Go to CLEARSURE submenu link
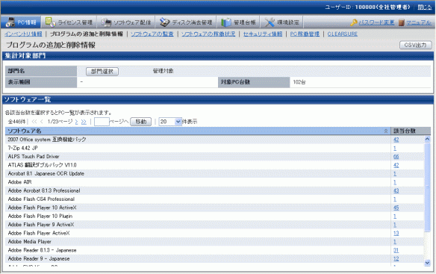436x274 pixels. coord(342,34)
